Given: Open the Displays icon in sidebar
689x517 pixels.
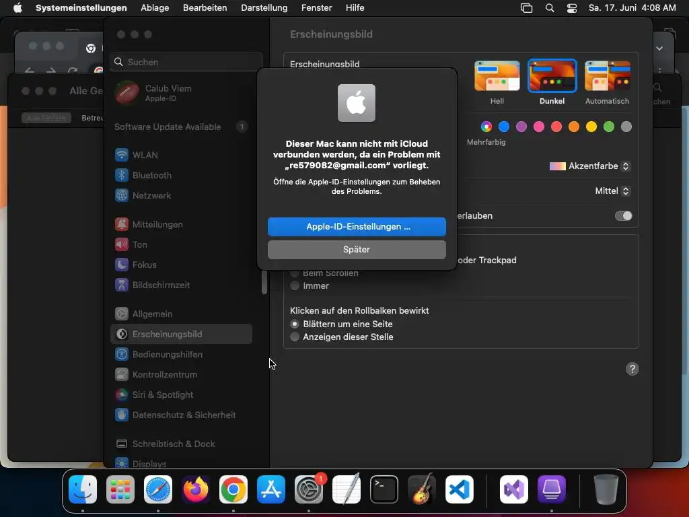Looking at the screenshot, I should tap(122, 463).
